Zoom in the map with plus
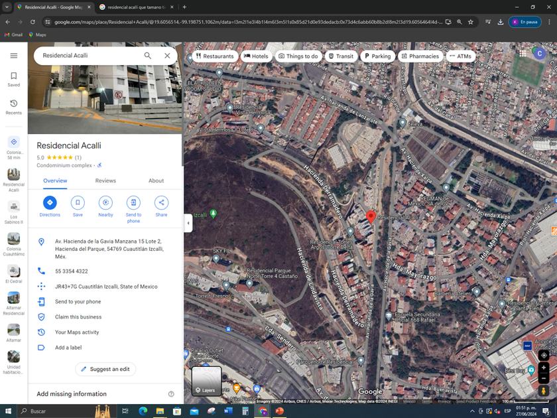 (x=544, y=368)
